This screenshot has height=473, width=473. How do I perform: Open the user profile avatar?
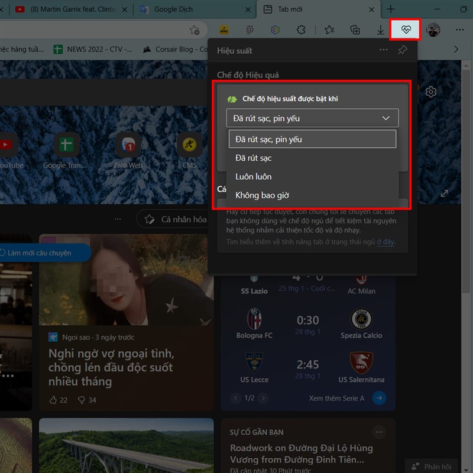click(433, 30)
